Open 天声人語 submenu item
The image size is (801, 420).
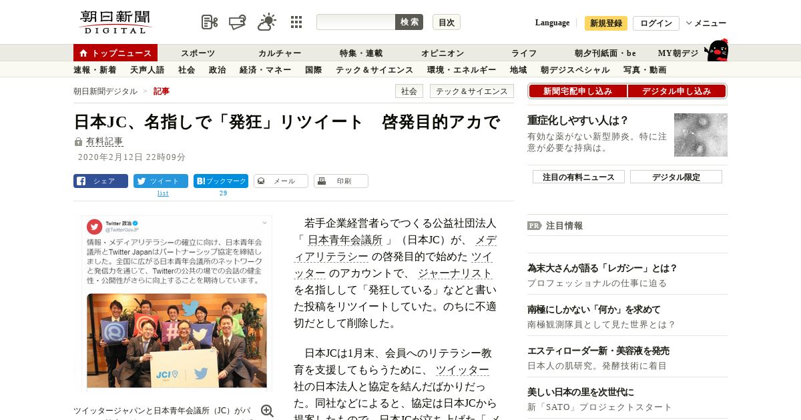point(147,69)
